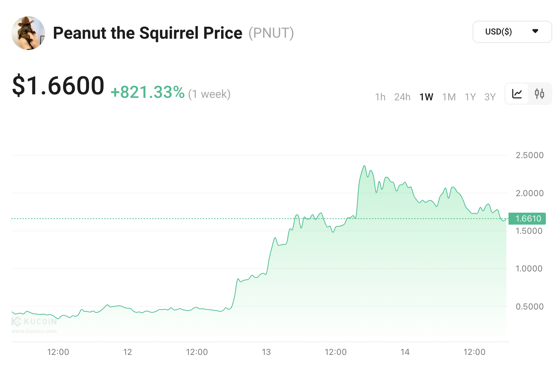Select the 3Y time range
The height and width of the screenshot is (376, 555).
click(490, 97)
